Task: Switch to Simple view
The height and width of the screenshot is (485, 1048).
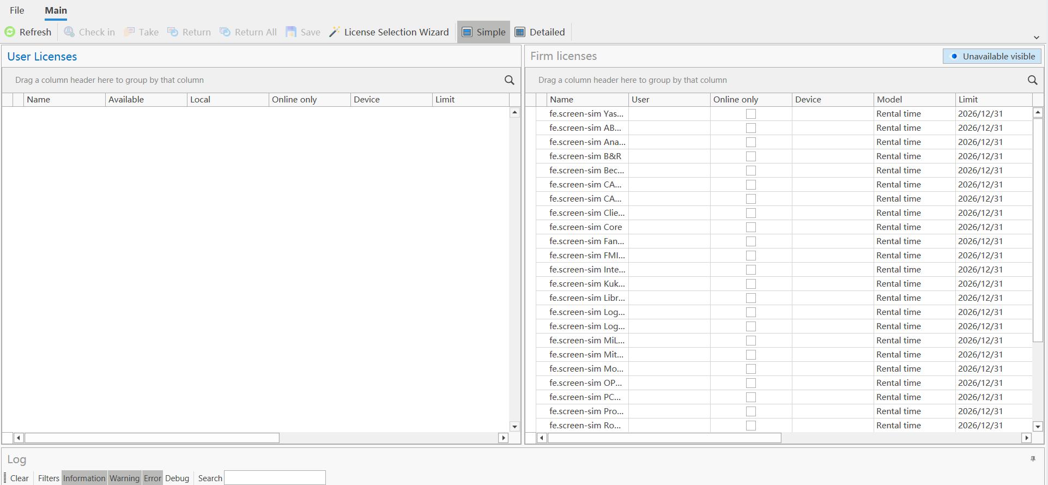Action: [483, 32]
